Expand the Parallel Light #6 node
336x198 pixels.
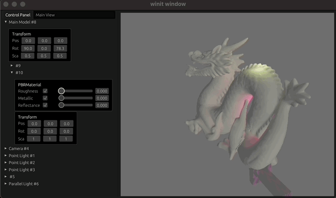pos(6,184)
